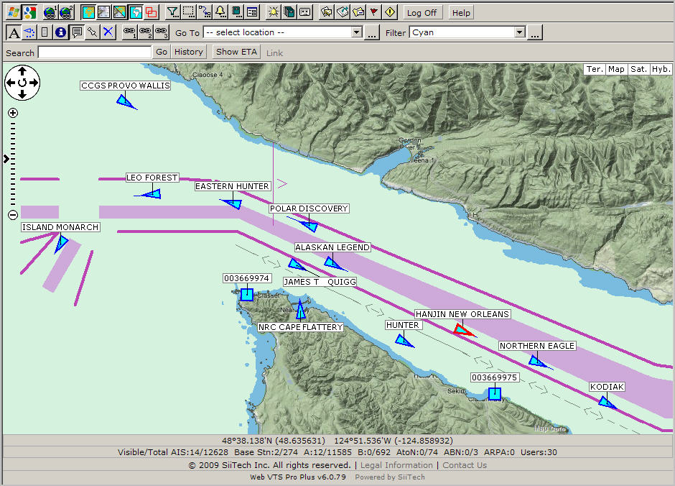The width and height of the screenshot is (675, 486).
Task: Click the globe link 2 icon
Action: pyautogui.click(x=66, y=12)
